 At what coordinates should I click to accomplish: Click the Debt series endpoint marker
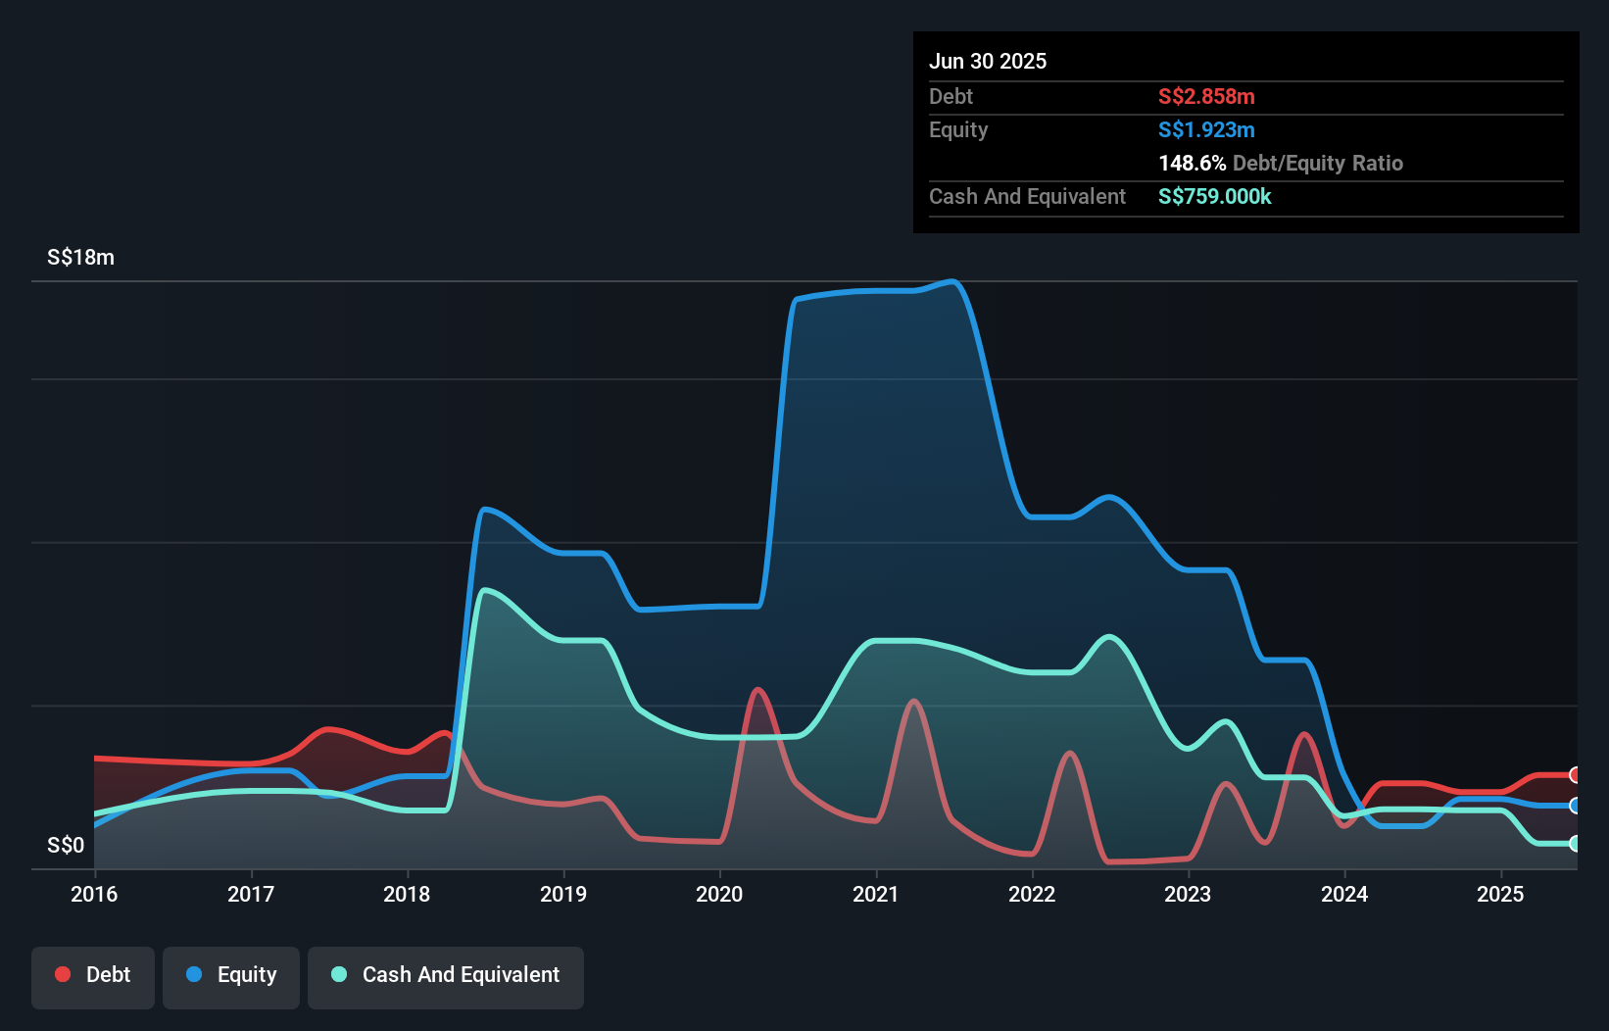coord(1575,775)
